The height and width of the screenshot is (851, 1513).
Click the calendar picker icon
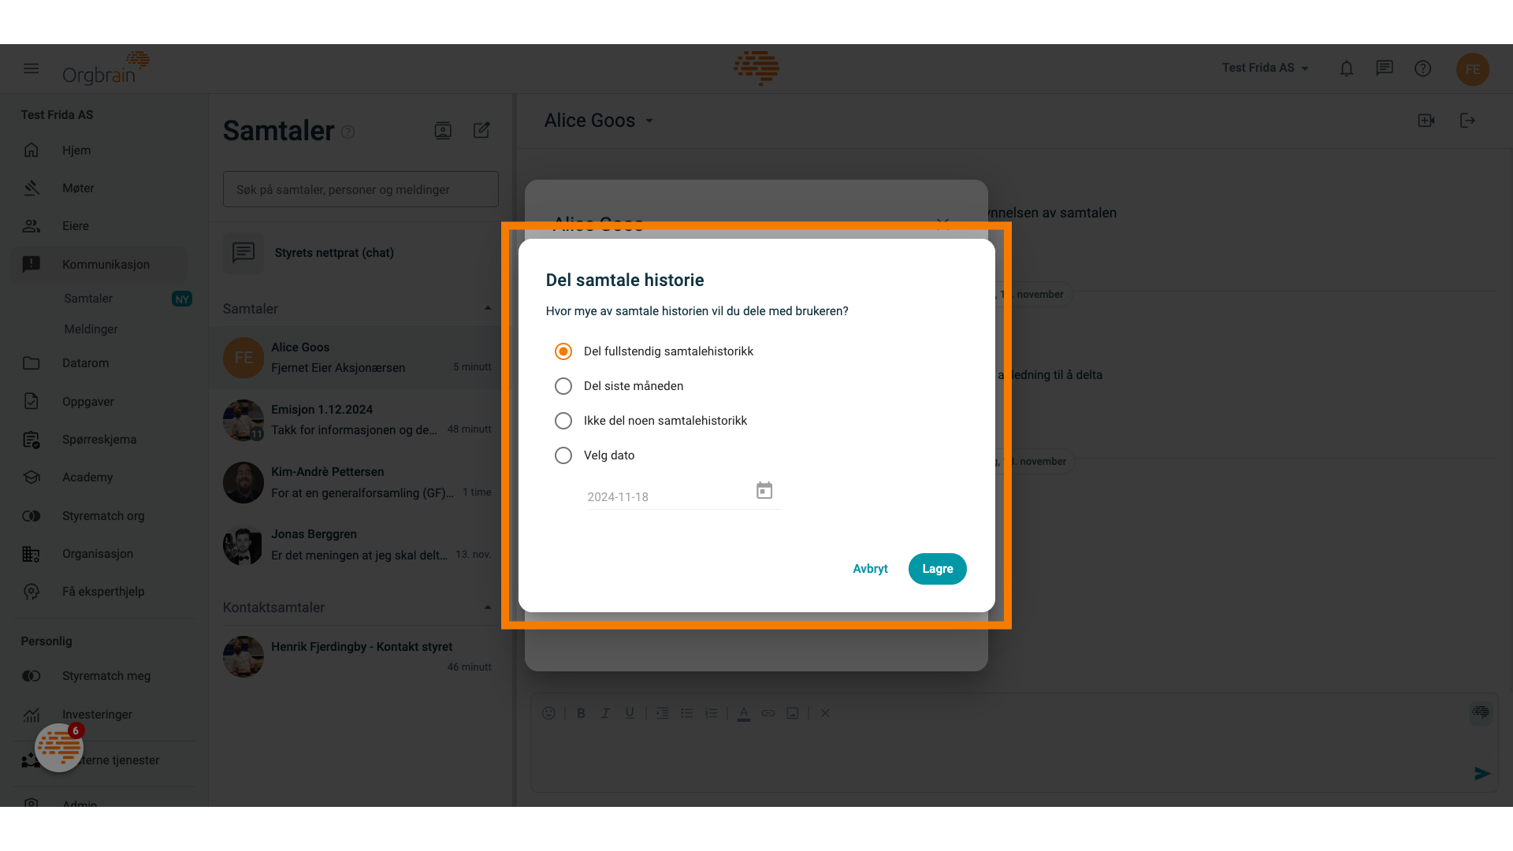point(764,489)
